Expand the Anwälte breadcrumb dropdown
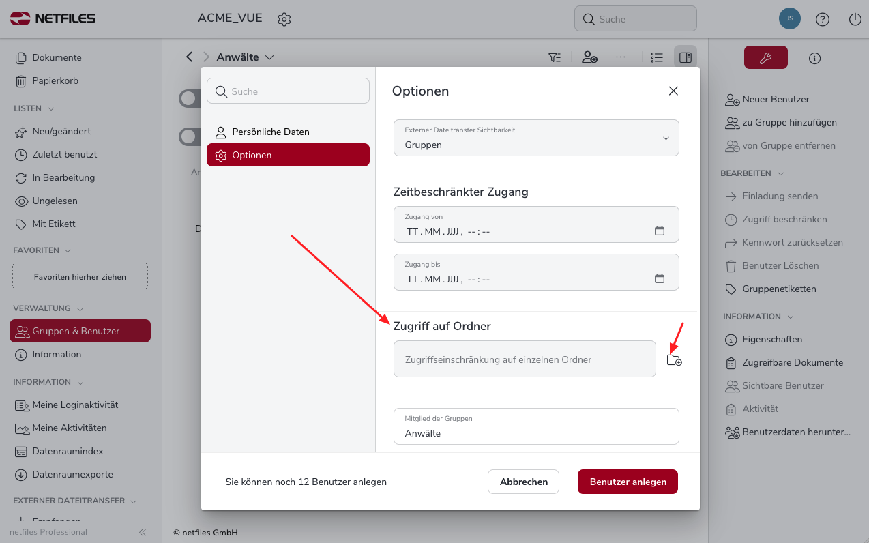The width and height of the screenshot is (869, 543). 269,58
